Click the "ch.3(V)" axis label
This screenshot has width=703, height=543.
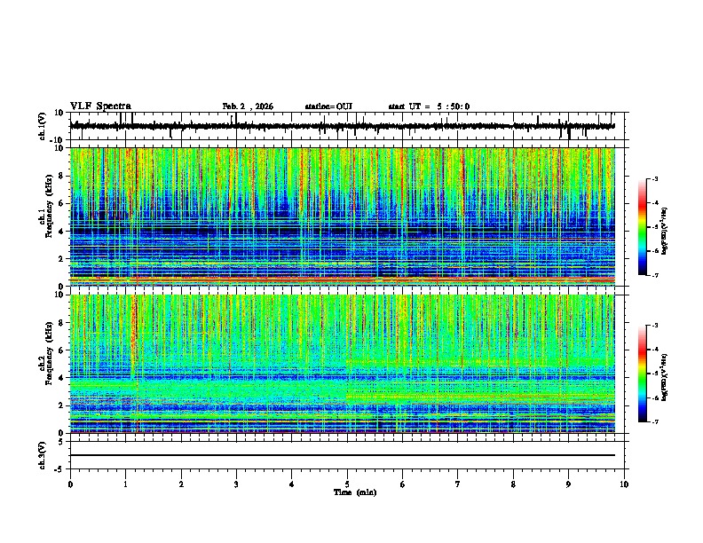pyautogui.click(x=43, y=456)
